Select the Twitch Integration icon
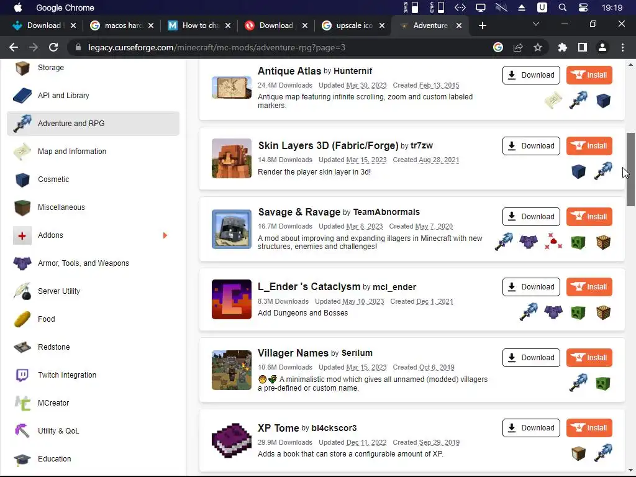The image size is (636, 477). point(22,375)
